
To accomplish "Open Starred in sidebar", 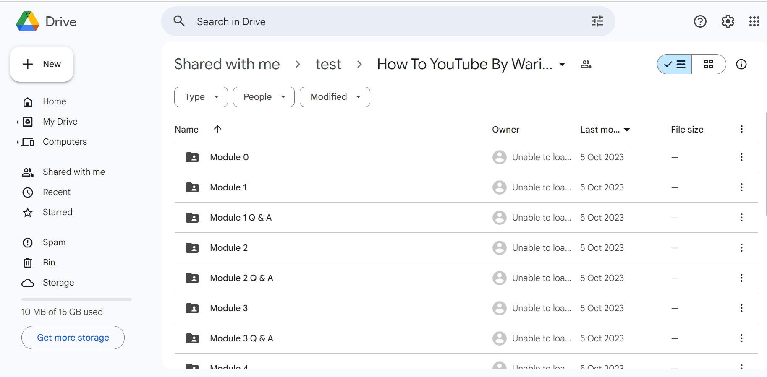I will coord(58,212).
